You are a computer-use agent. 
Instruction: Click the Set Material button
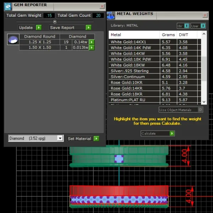[80, 139]
